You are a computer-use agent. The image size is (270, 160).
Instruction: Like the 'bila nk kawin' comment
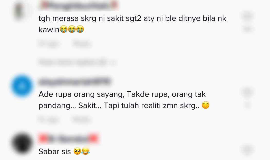click(x=248, y=16)
